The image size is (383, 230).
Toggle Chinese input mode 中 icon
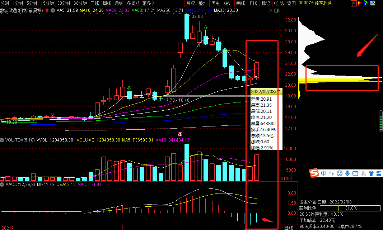click(x=324, y=173)
